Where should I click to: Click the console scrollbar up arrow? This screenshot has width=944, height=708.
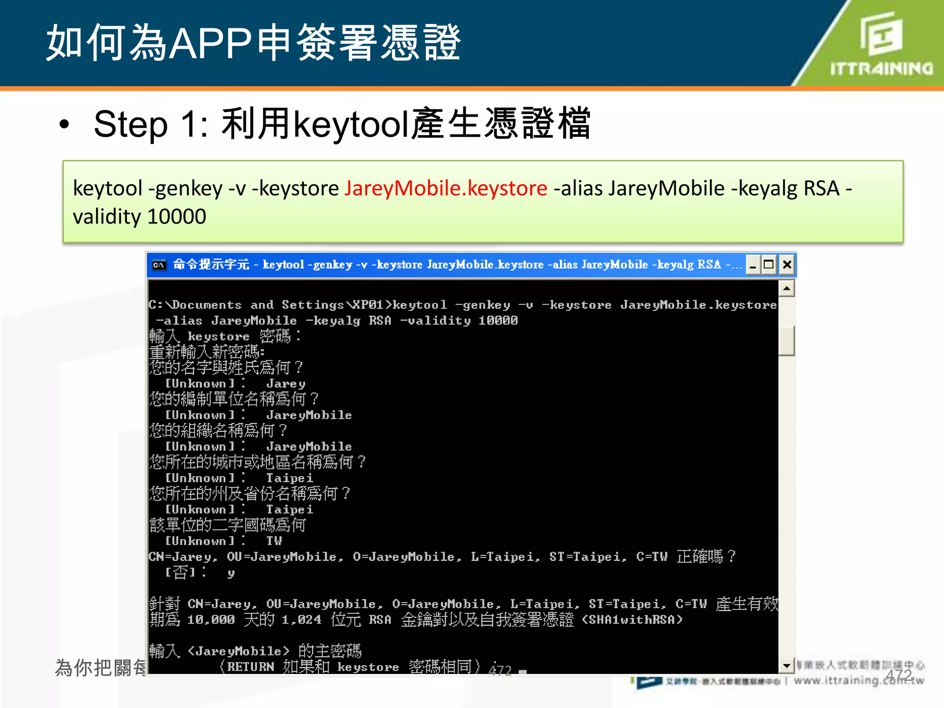[786, 289]
